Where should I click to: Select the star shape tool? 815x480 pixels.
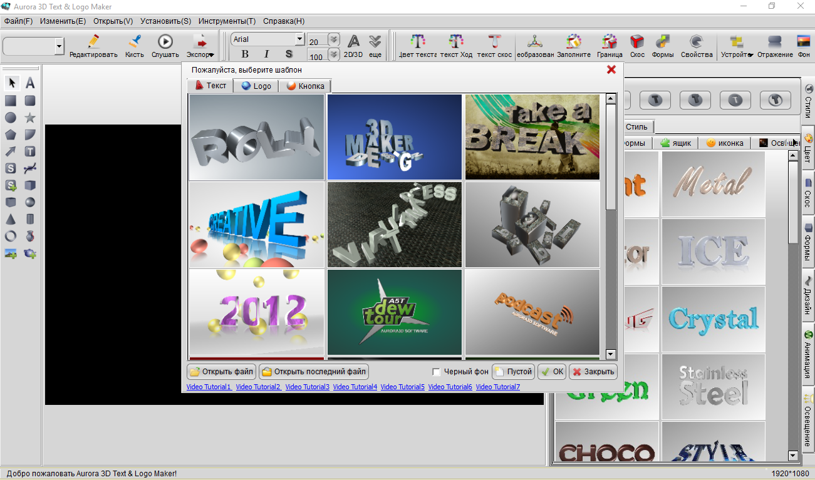[x=29, y=118]
